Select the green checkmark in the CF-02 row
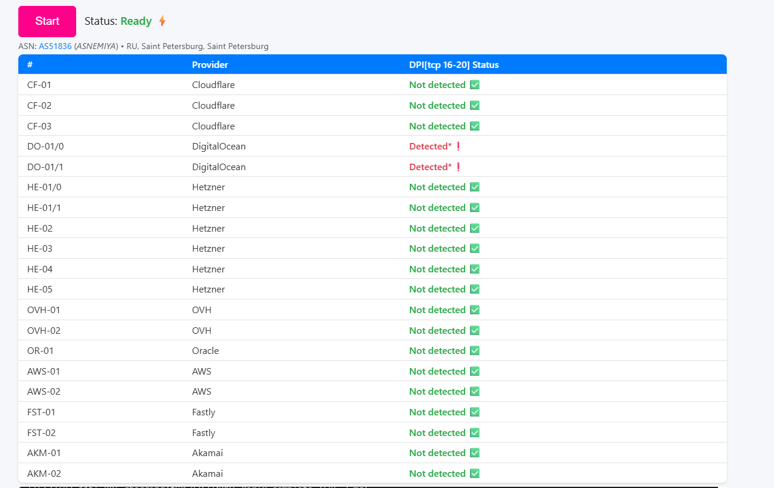774x488 pixels. tap(475, 106)
